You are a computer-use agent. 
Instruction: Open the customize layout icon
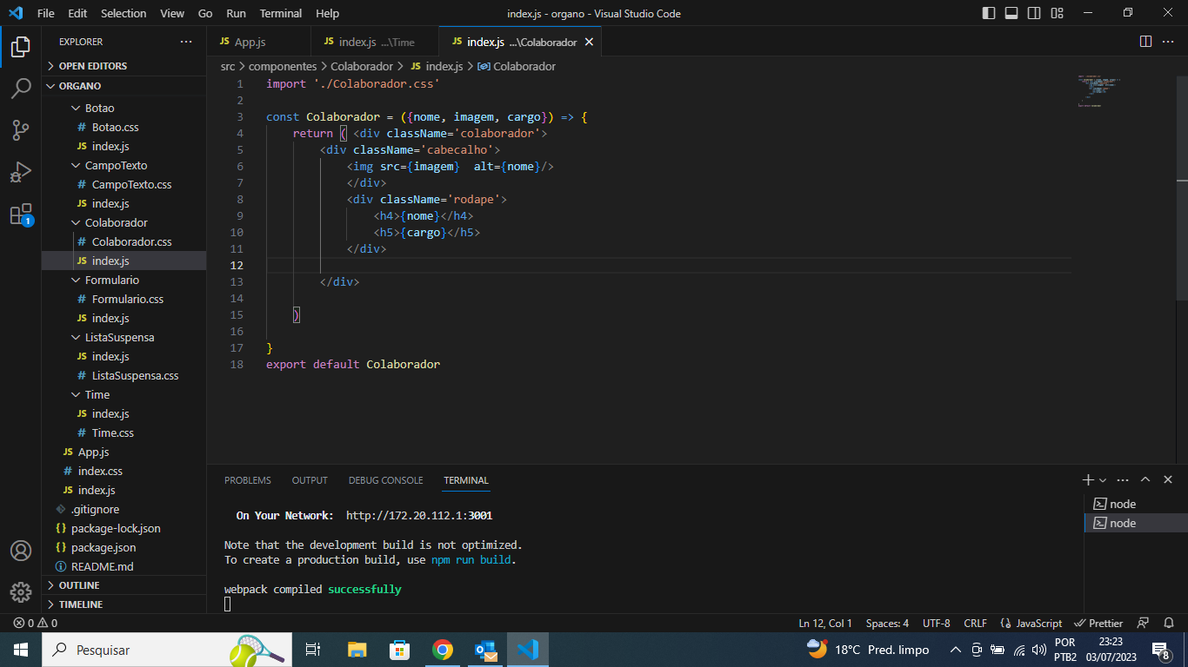point(1057,13)
